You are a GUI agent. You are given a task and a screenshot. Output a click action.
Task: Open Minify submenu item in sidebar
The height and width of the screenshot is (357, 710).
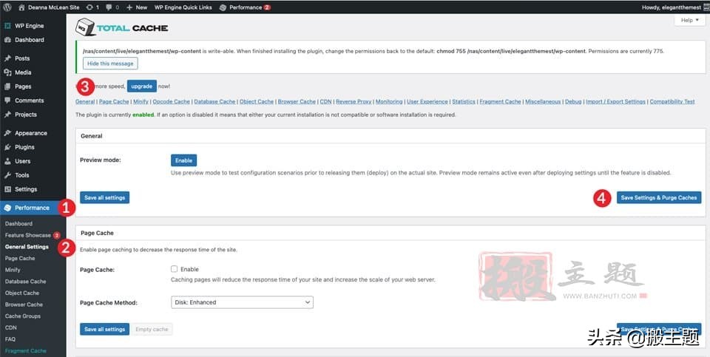click(x=13, y=270)
